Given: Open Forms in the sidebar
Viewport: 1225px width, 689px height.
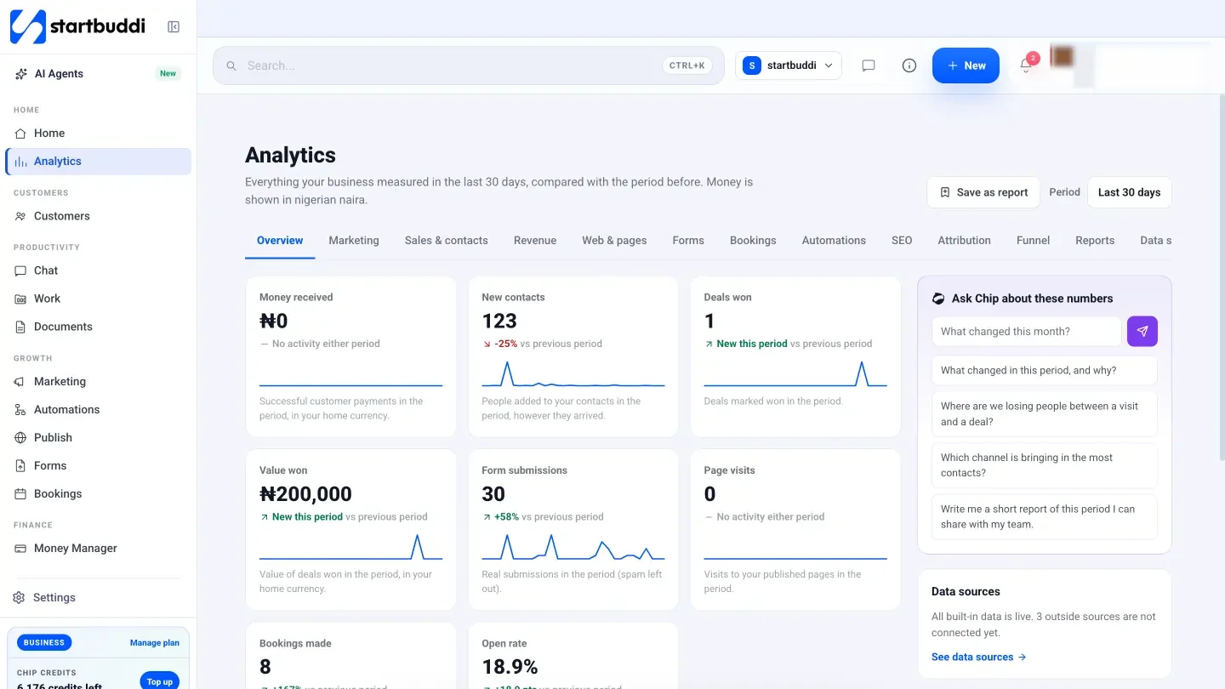Looking at the screenshot, I should coord(99,465).
